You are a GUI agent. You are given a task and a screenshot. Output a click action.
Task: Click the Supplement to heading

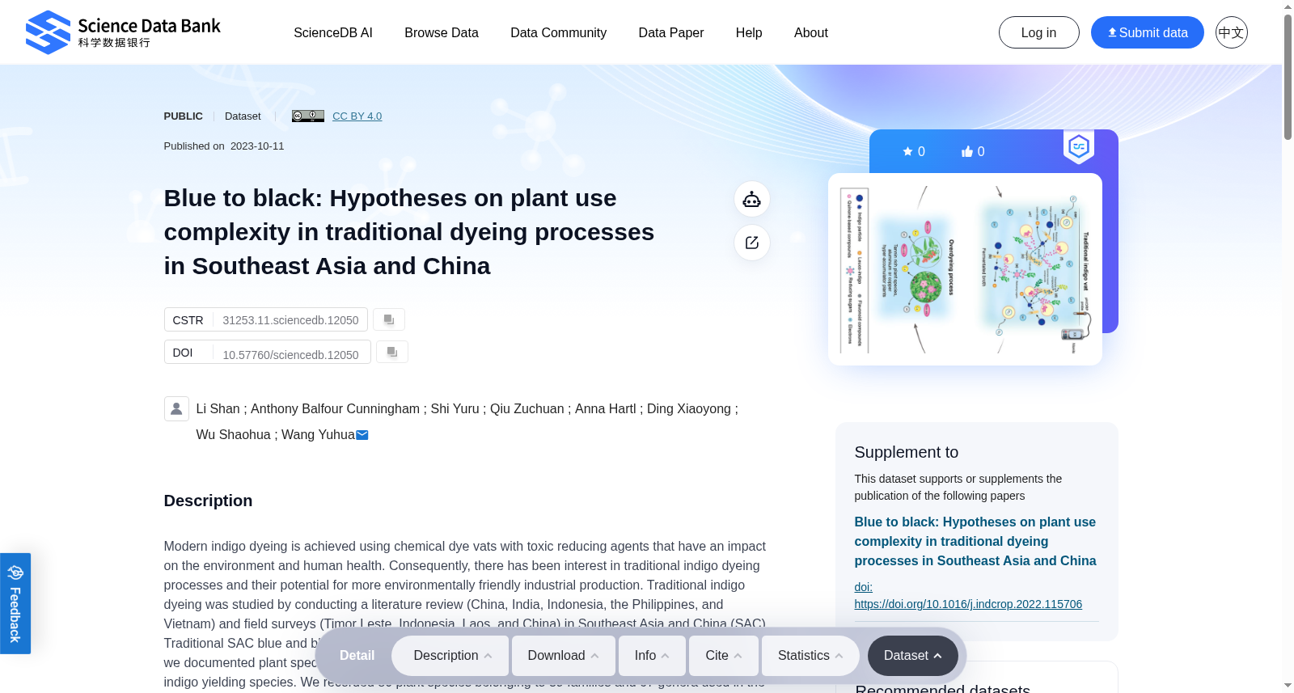(x=907, y=452)
